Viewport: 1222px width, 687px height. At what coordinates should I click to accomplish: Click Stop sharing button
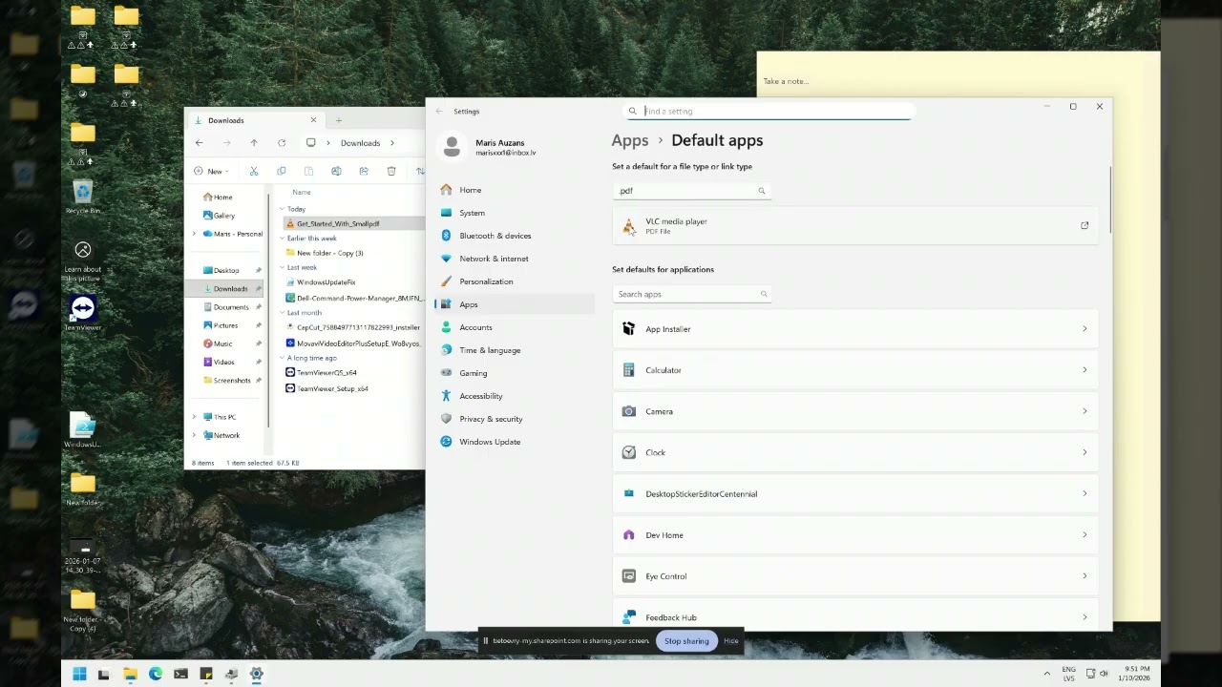(x=686, y=641)
